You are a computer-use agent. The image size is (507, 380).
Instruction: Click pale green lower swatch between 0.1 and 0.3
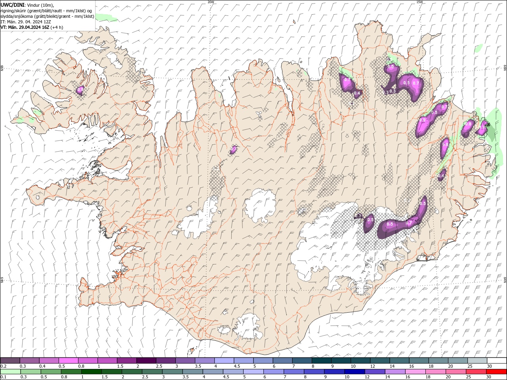point(10,372)
